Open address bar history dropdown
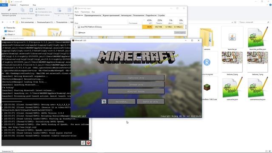 click(232, 22)
